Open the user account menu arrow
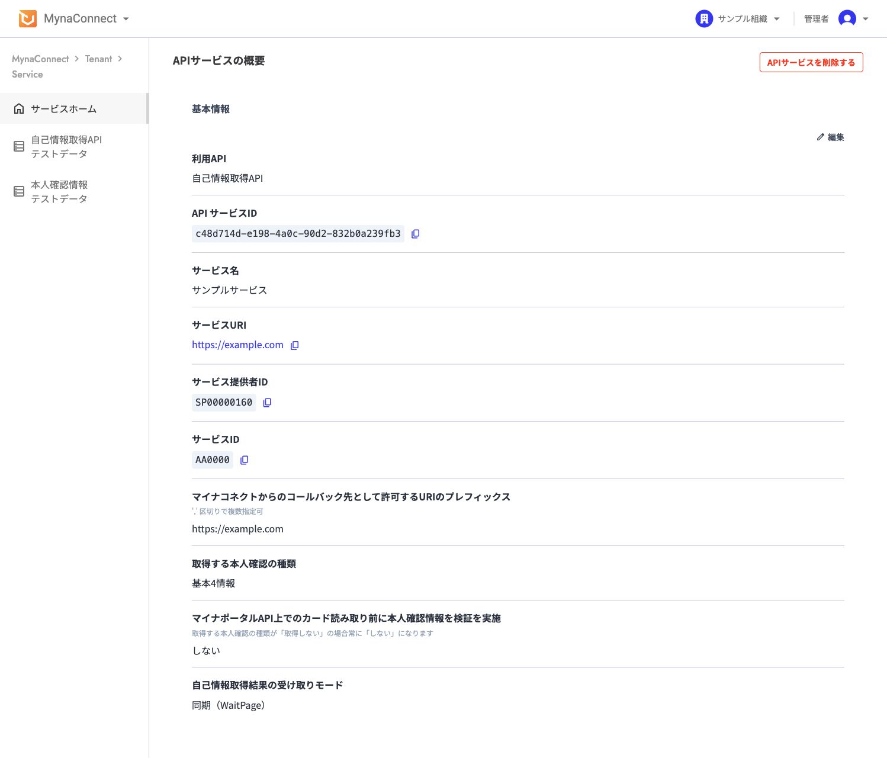887x758 pixels. (x=866, y=19)
